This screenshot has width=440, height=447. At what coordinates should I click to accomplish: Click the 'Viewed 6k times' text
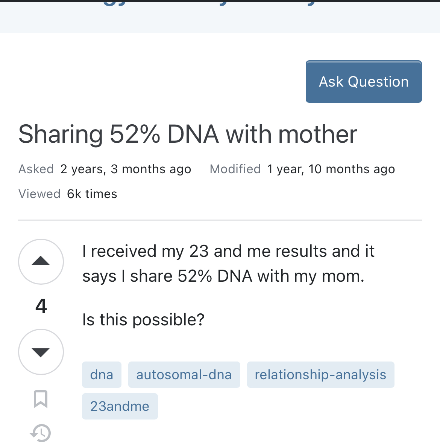(68, 194)
